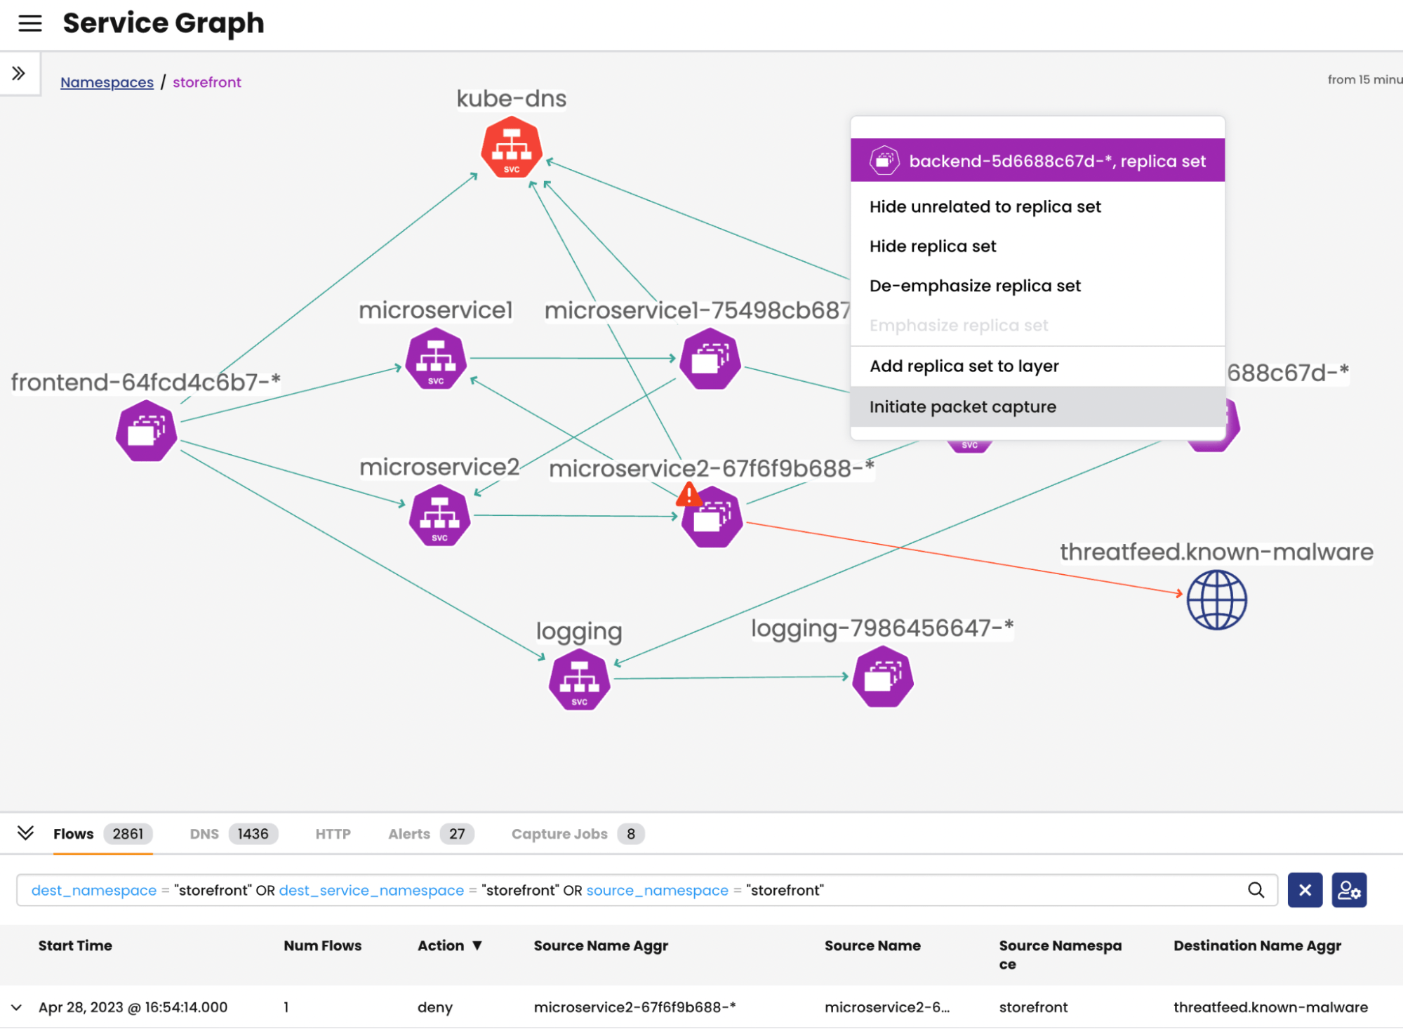Click the Apr 28, 2023 @ 16:54:14.000 timestamp
Viewport: 1403px width, 1029px height.
click(133, 1007)
